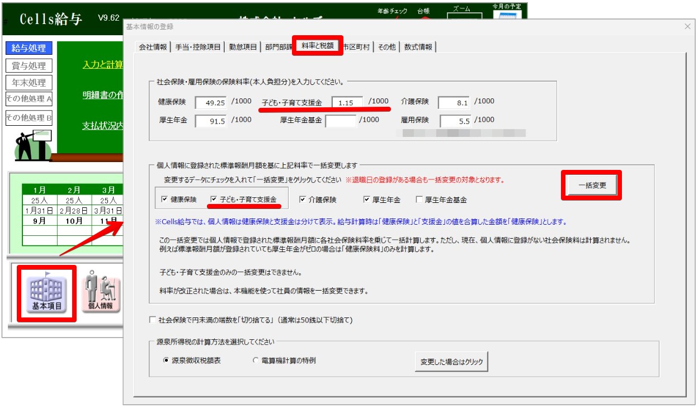The image size is (698, 408).
Task: Select the 数式情報 tab
Action: [418, 48]
